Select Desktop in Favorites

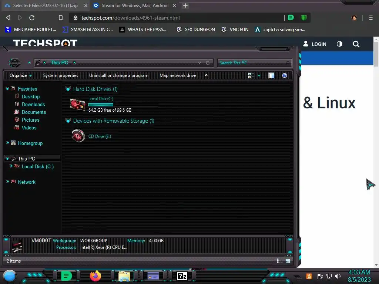click(30, 97)
